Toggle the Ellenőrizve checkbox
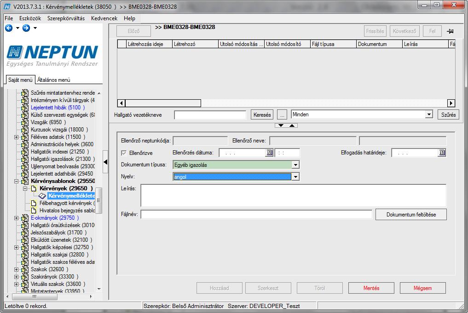 [x=124, y=153]
